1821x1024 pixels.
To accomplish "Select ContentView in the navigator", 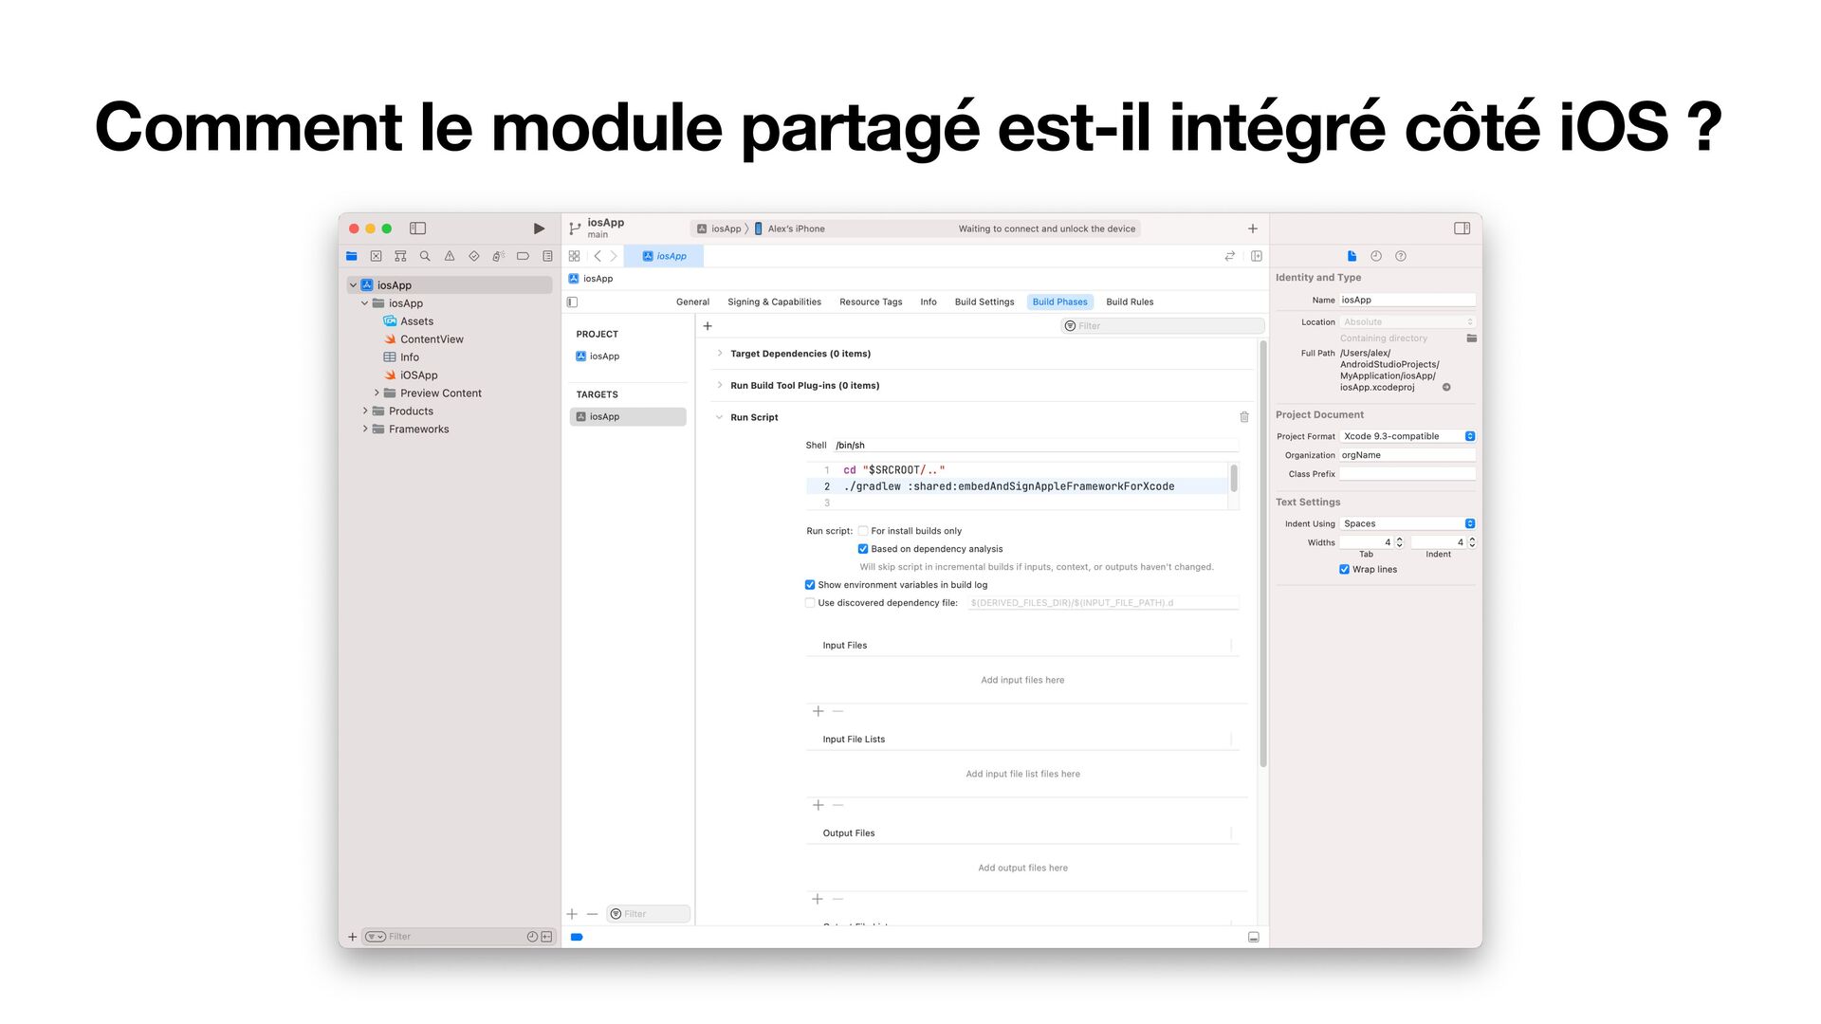I will pyautogui.click(x=432, y=339).
